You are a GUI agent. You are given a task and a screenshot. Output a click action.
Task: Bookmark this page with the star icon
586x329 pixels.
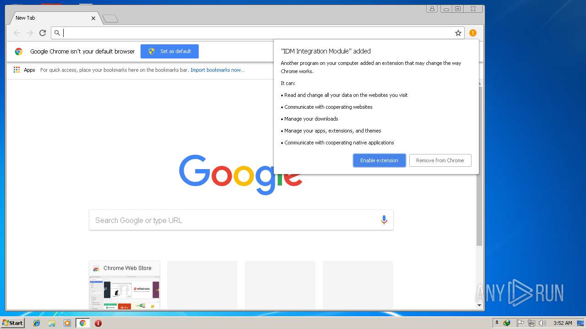point(458,33)
